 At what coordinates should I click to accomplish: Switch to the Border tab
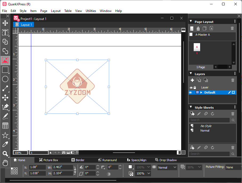click(x=78, y=160)
